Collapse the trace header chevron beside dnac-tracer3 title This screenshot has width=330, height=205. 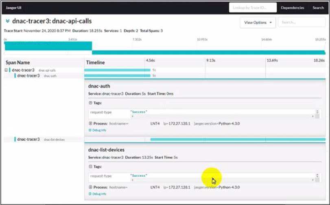point(7,21)
